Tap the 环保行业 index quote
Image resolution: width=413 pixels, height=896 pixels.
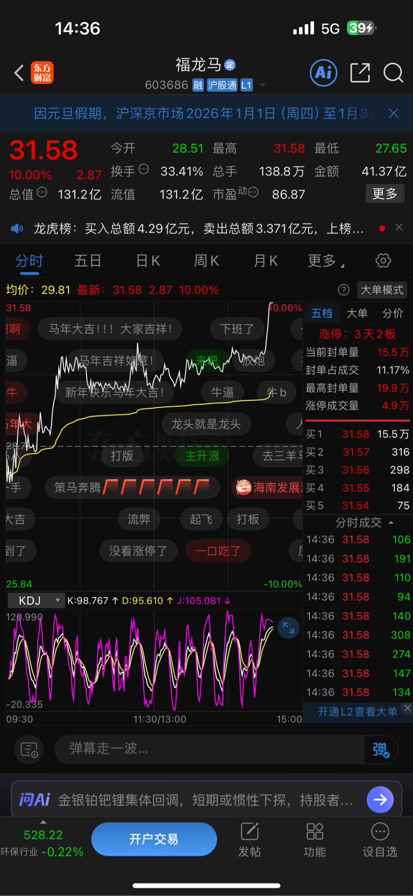[42, 844]
